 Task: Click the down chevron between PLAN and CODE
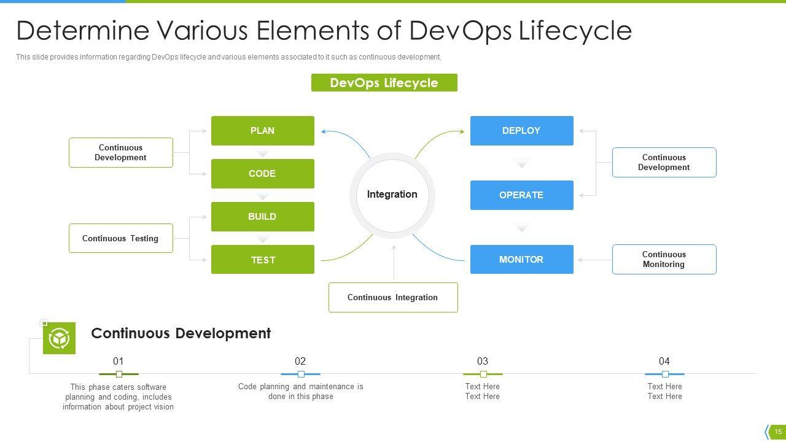click(262, 153)
